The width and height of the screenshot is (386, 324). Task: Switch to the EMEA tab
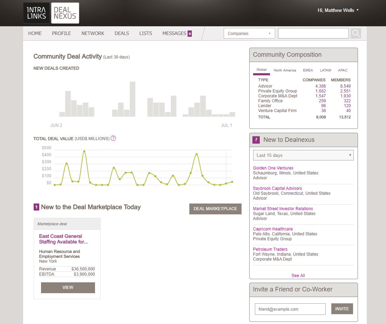coord(308,70)
